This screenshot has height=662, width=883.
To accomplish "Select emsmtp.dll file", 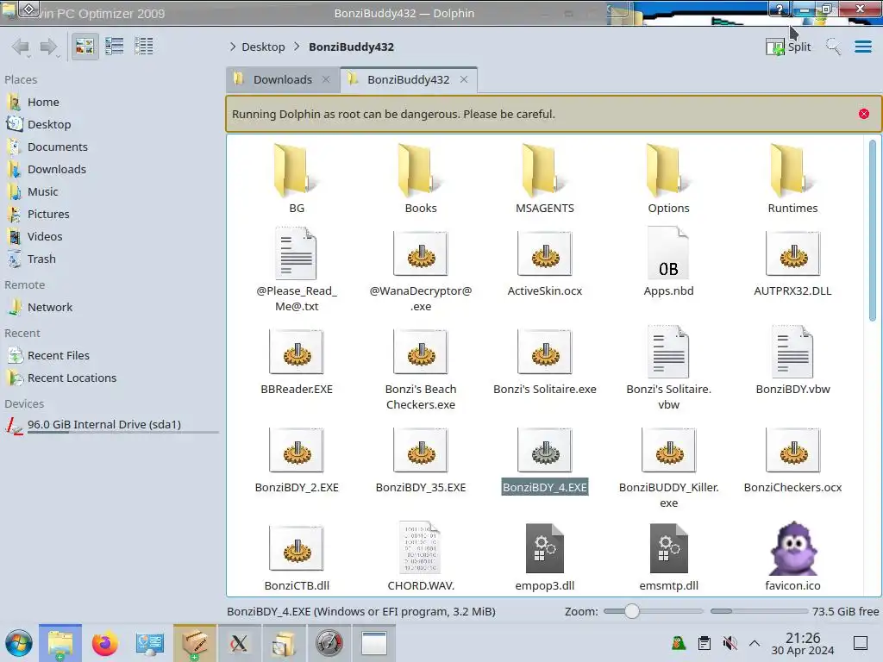I will tap(668, 556).
